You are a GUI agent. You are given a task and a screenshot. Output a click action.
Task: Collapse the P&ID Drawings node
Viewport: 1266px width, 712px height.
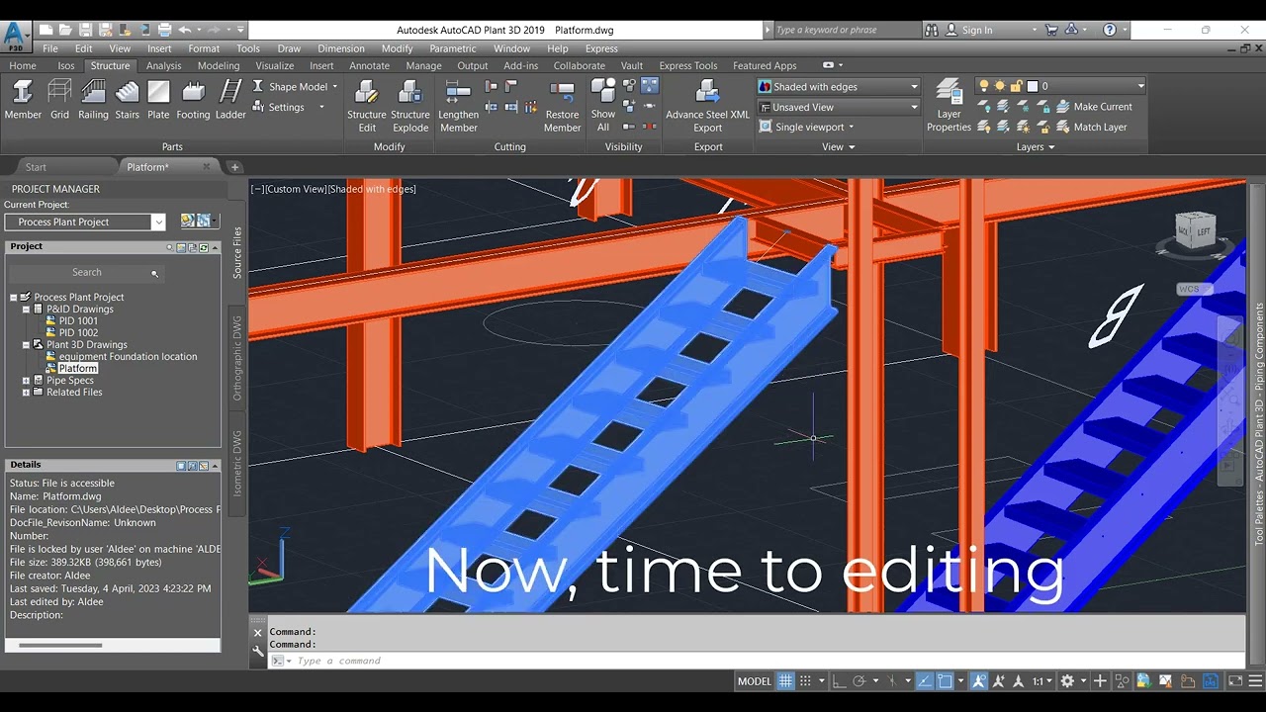(27, 310)
